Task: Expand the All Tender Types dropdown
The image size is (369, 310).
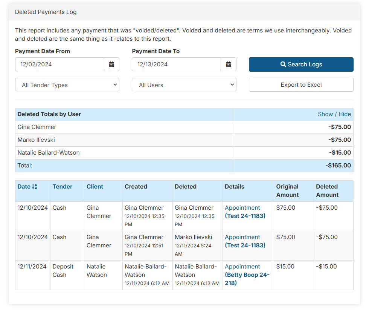Action: coord(67,85)
